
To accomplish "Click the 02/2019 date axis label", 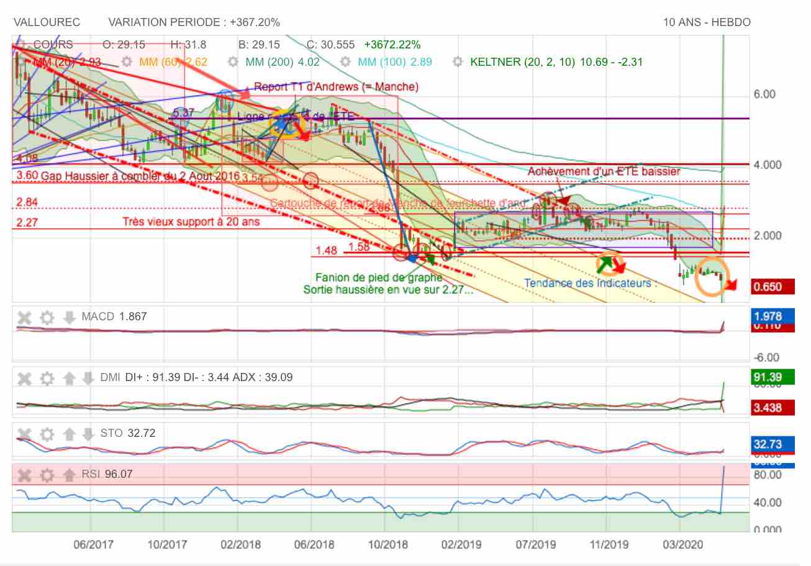I will pos(461,545).
